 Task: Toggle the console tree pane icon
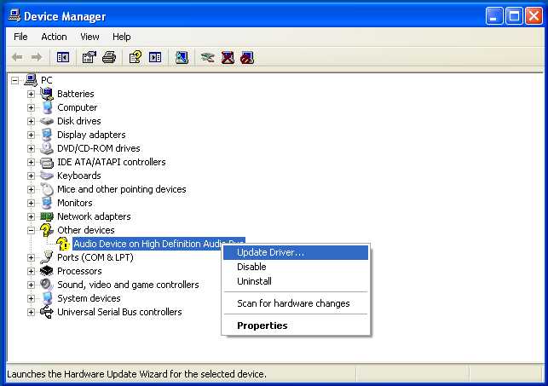pyautogui.click(x=63, y=57)
